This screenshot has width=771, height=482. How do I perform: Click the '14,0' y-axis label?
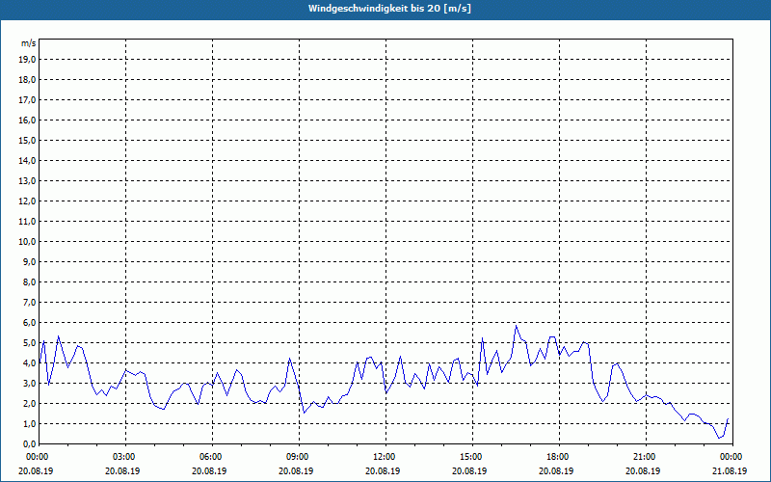28,160
